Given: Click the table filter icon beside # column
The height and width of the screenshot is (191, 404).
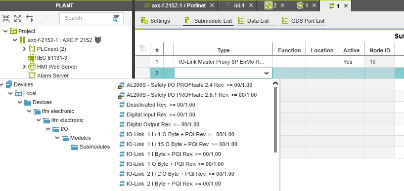Looking at the screenshot, I should click(x=143, y=48).
